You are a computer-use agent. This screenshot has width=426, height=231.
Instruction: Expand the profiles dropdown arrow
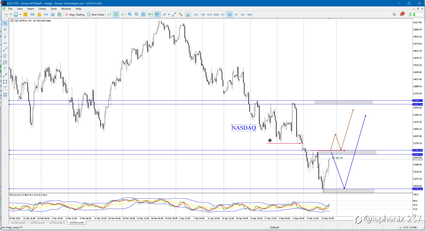pos(20,15)
